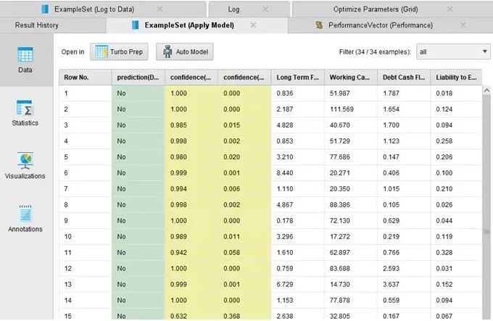Viewport: 493px width, 321px height.
Task: Select confidence value 0.632 in row 15
Action: pyautogui.click(x=178, y=316)
